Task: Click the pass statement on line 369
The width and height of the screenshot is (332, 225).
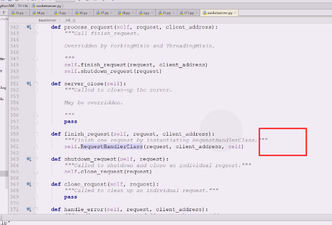Action: tap(70, 197)
